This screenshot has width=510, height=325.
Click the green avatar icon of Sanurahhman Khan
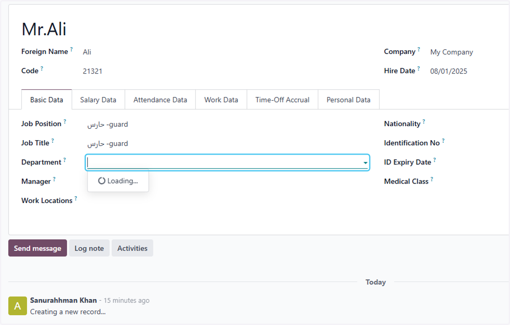17,306
